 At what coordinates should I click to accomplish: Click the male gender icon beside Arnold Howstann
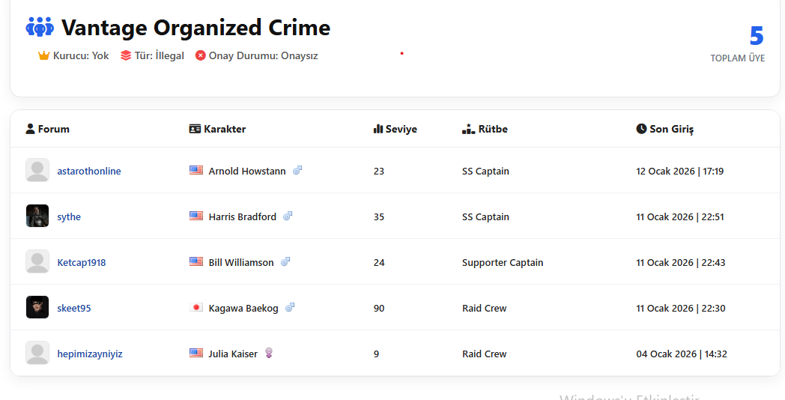(297, 170)
